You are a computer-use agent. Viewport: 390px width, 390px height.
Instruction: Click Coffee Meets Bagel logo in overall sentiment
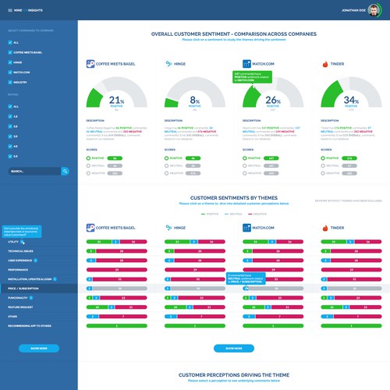(x=90, y=64)
